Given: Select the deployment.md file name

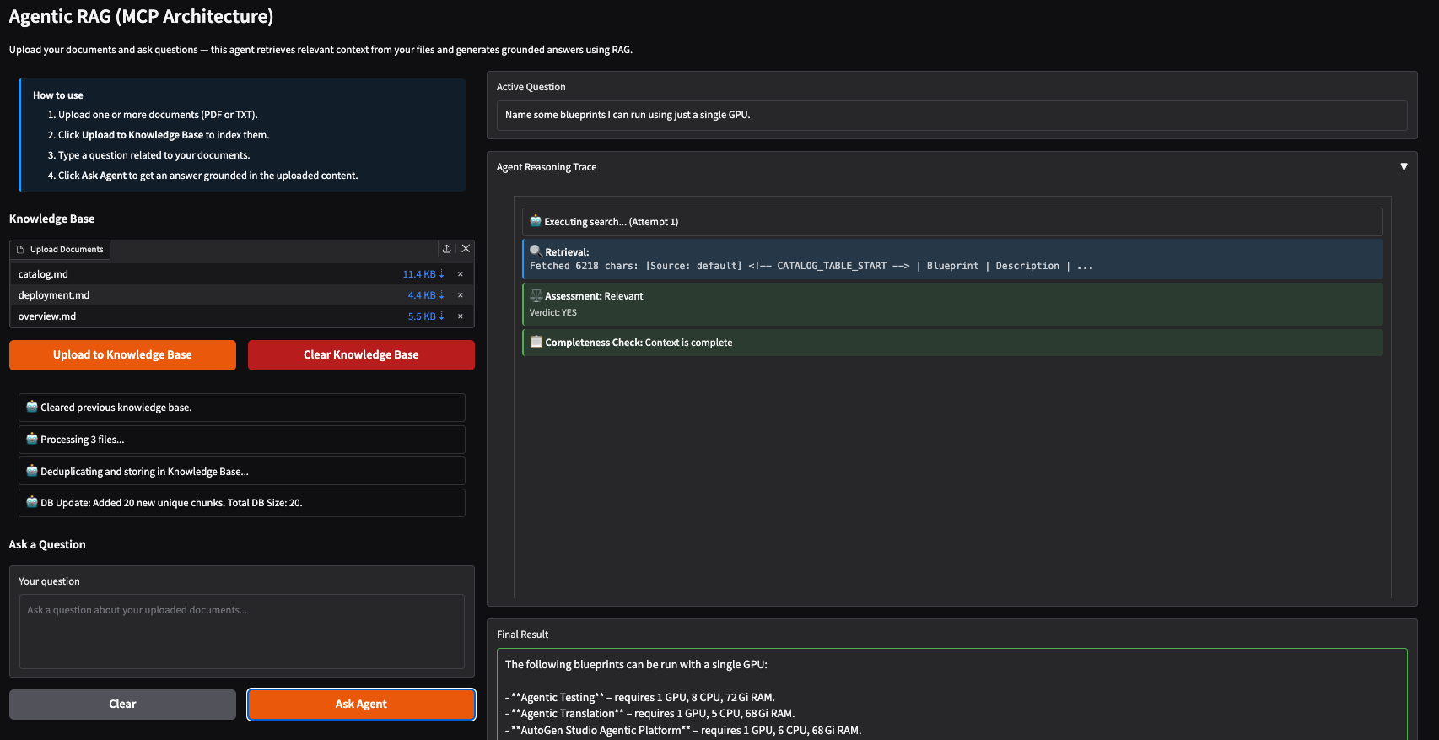Looking at the screenshot, I should pyautogui.click(x=54, y=295).
